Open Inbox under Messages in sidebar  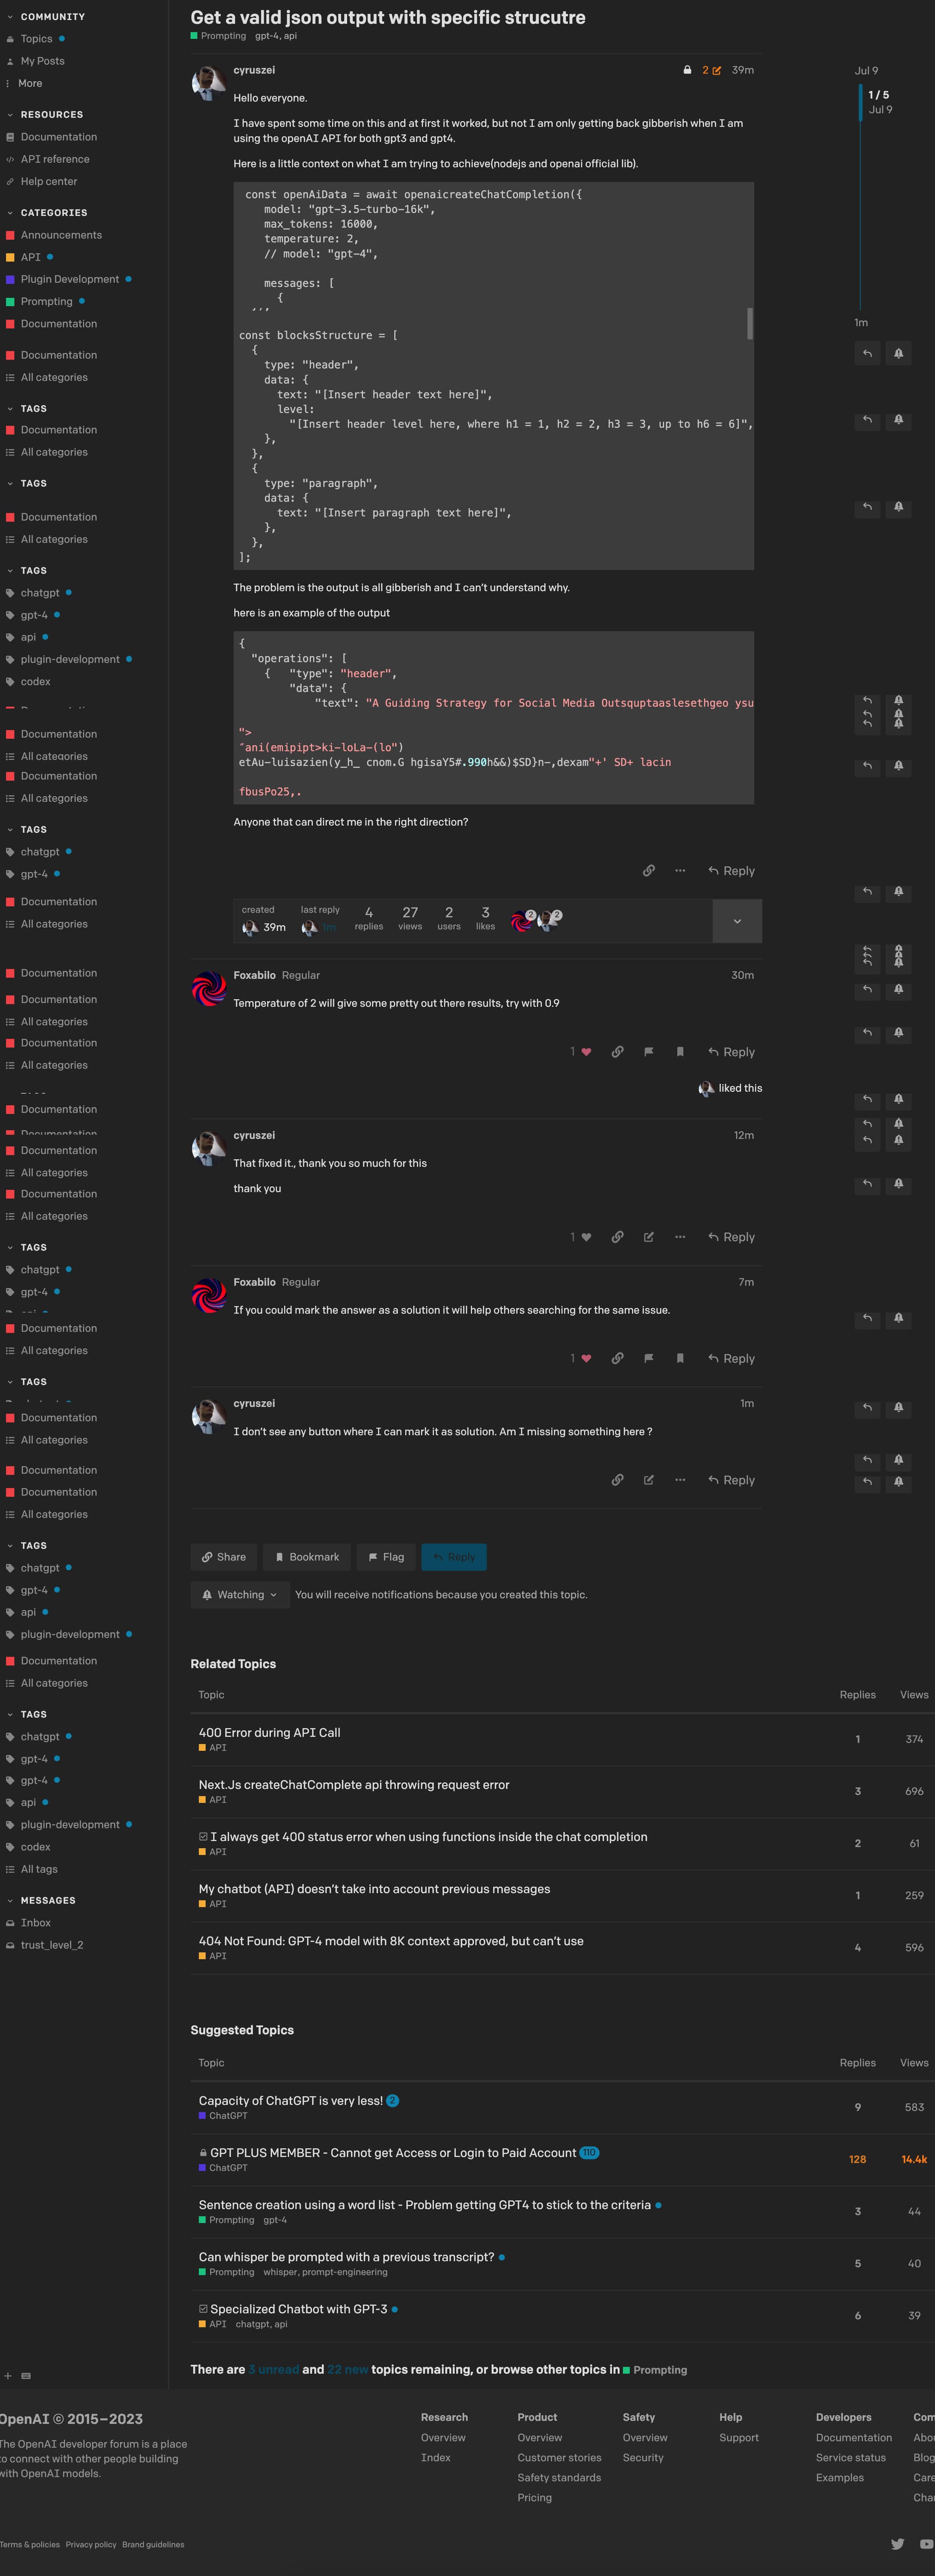(36, 1923)
